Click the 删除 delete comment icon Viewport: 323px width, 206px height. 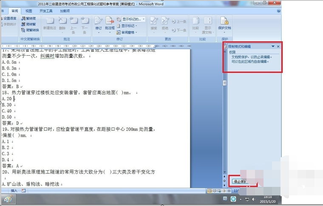[x=62, y=21]
